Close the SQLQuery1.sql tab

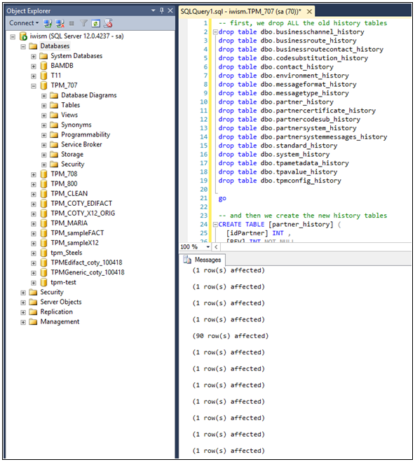(309, 11)
